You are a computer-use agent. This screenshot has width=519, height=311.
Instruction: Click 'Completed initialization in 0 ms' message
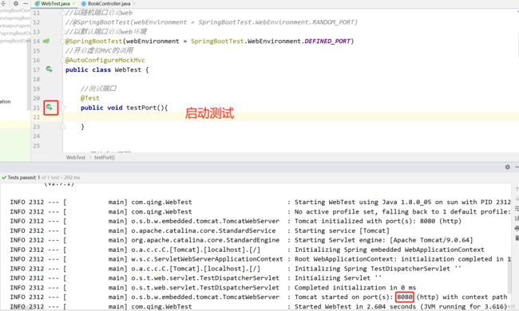pos(355,288)
